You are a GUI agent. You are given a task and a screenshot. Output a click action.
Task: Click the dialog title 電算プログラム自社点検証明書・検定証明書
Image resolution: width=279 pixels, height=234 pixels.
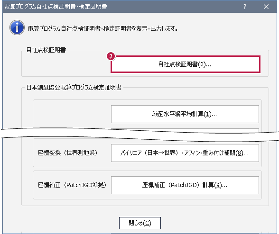(56, 7)
